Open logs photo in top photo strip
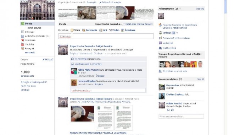 coord(87,13)
